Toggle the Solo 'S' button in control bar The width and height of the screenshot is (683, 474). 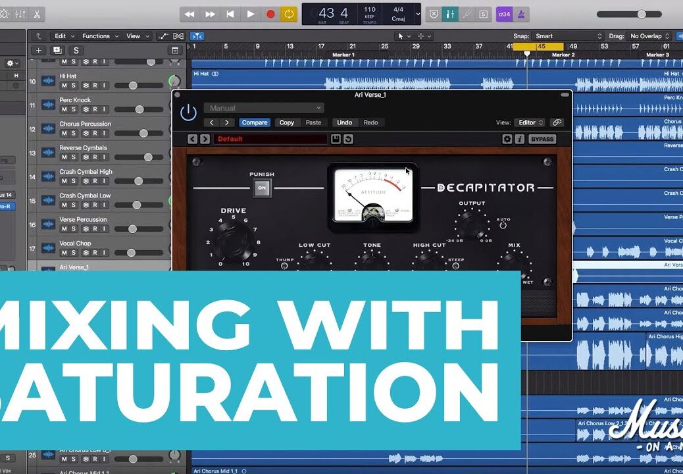click(x=483, y=14)
